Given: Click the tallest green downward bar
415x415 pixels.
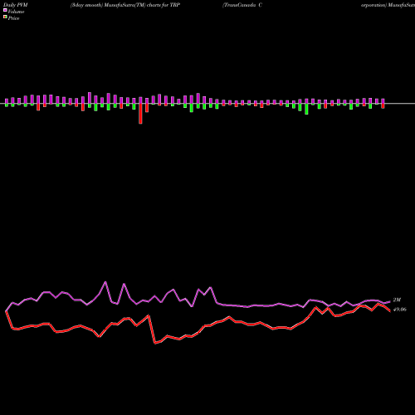Looking at the screenshot, I should coord(306,109).
